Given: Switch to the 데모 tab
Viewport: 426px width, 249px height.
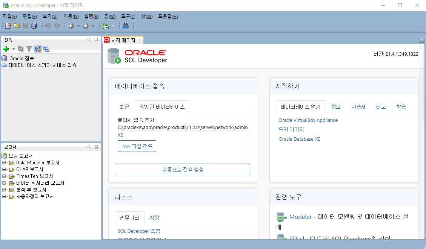Looking at the screenshot, I should click(381, 107).
